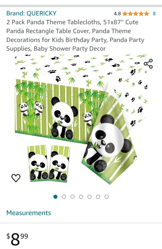This screenshot has width=162, height=249.
Task: Jump to the fourth carousel image dot
Action: (81, 197)
